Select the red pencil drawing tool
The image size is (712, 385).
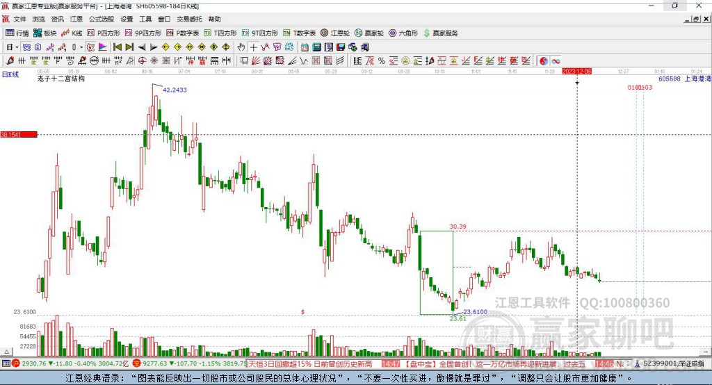point(10,61)
